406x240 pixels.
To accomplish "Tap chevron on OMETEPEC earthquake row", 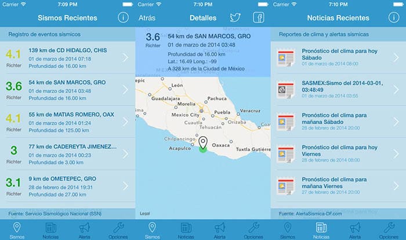I will click(126, 186).
